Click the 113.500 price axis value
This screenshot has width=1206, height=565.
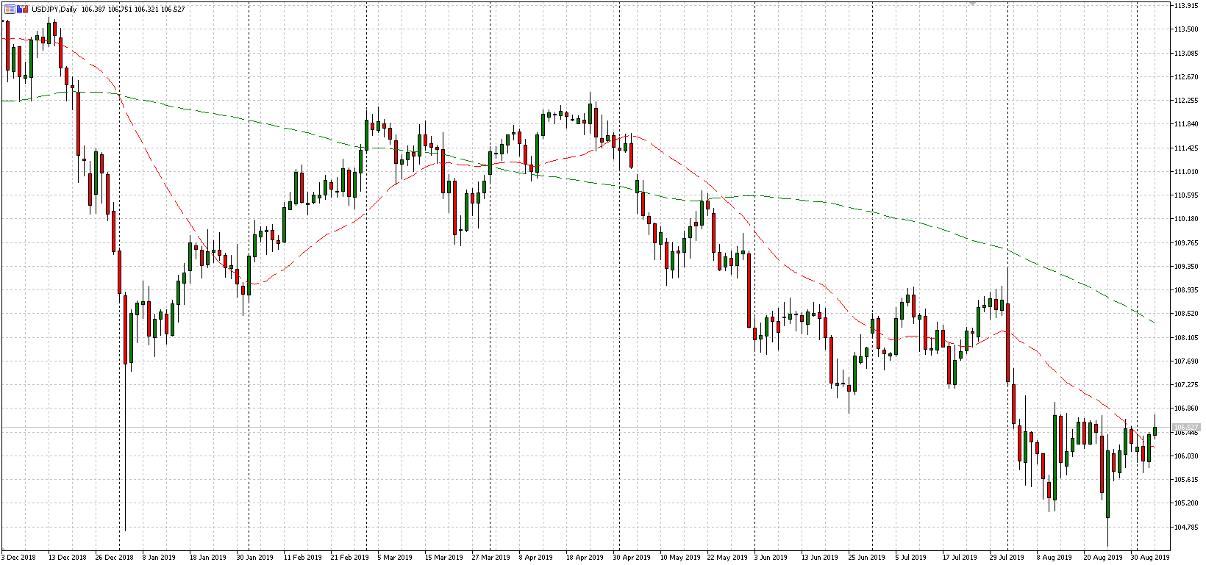[x=1186, y=29]
